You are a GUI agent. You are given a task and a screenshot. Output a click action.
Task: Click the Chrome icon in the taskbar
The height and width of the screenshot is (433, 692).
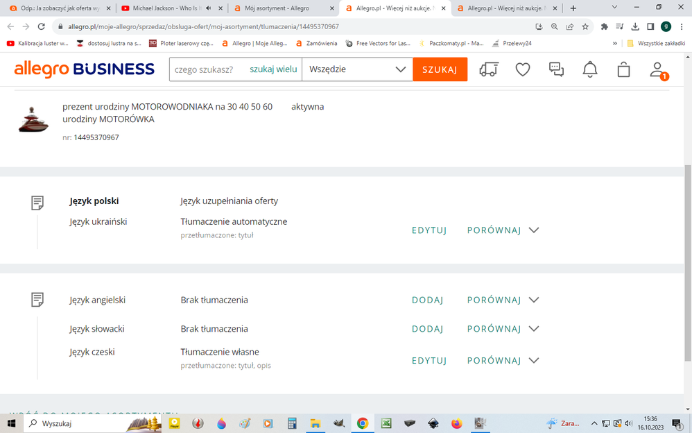(x=362, y=423)
